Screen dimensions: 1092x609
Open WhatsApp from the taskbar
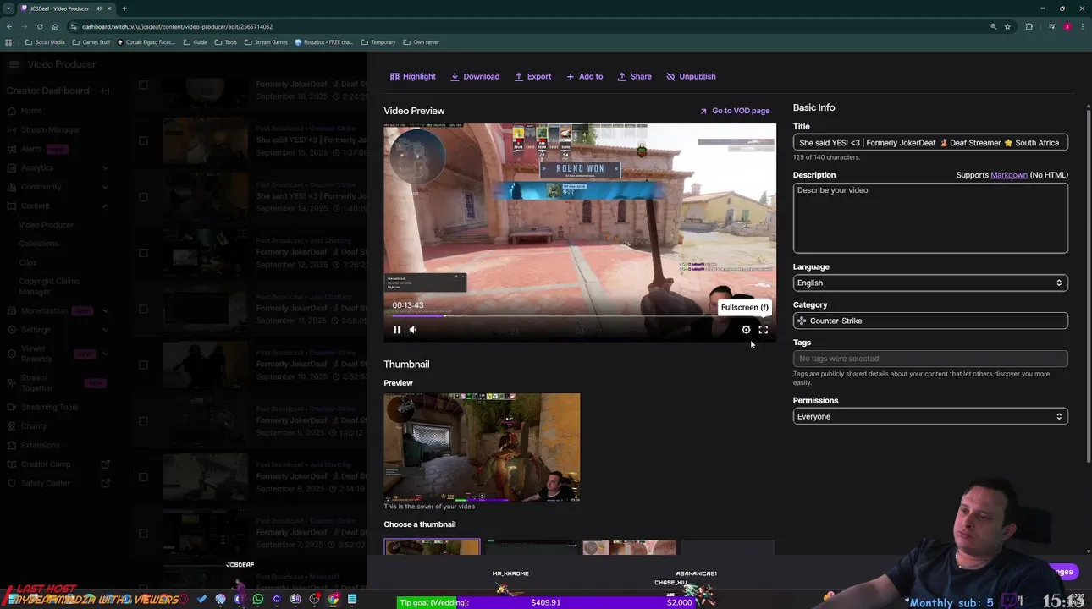point(257,599)
